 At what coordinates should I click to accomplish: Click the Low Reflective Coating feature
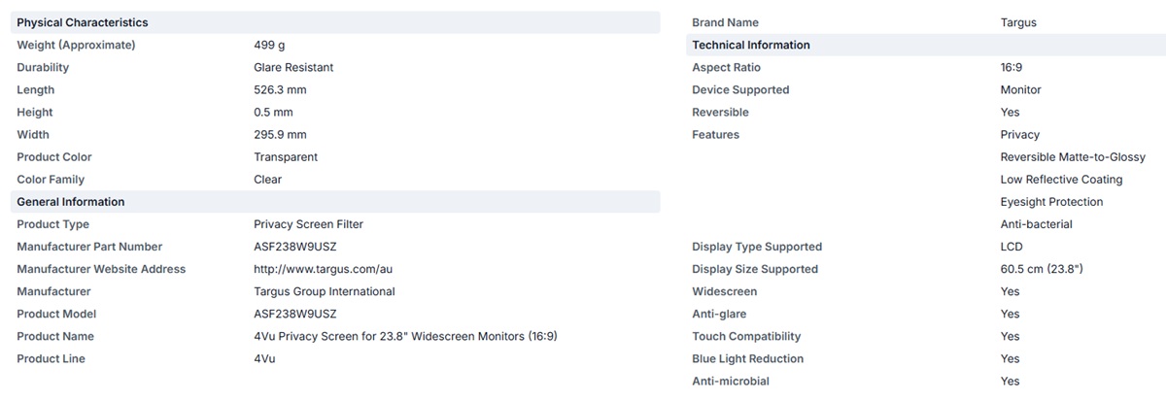(1061, 180)
